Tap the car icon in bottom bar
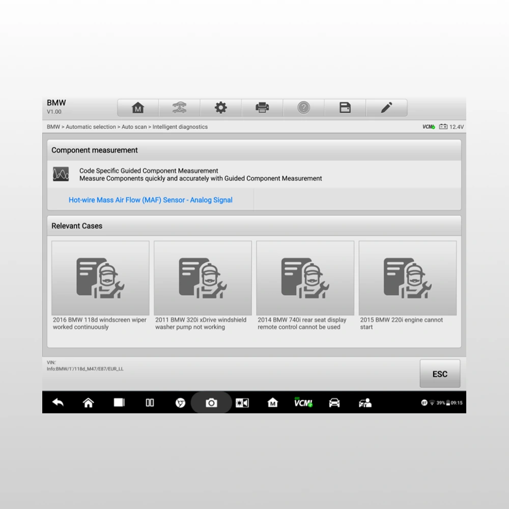This screenshot has width=509, height=509. (x=334, y=403)
